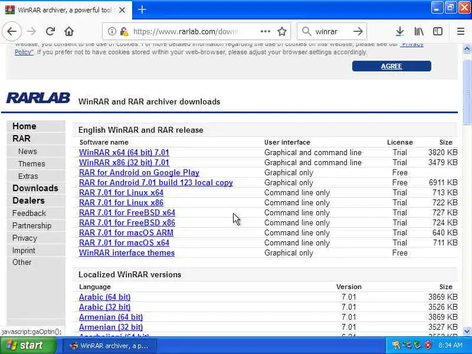The height and width of the screenshot is (354, 472).
Task: Download WinRAR x64 (64 bit) 7.01
Action: point(124,152)
